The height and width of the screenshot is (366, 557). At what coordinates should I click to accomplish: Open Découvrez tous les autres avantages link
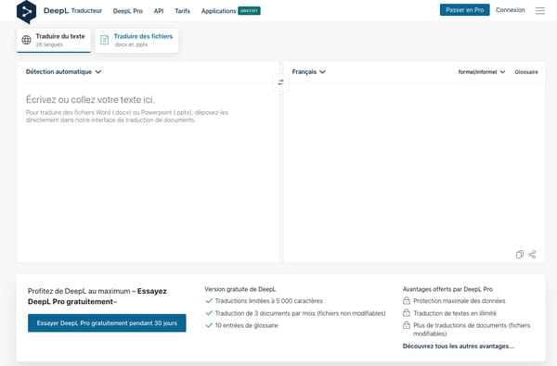(x=459, y=347)
